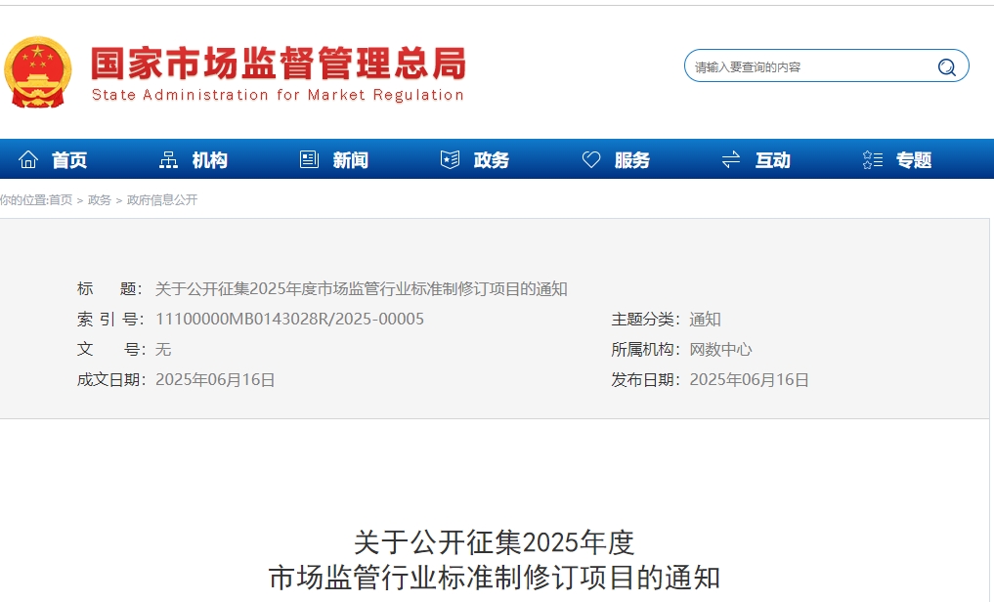Open the 新闻 navigation item
Viewport: 994px width, 602px height.
(351, 159)
